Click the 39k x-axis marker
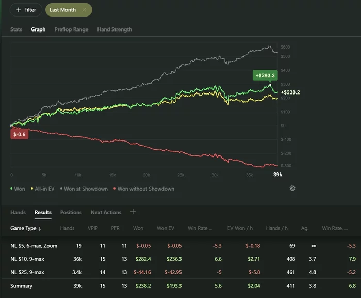Image resolution: width=361 pixels, height=298 pixels. pos(277,175)
